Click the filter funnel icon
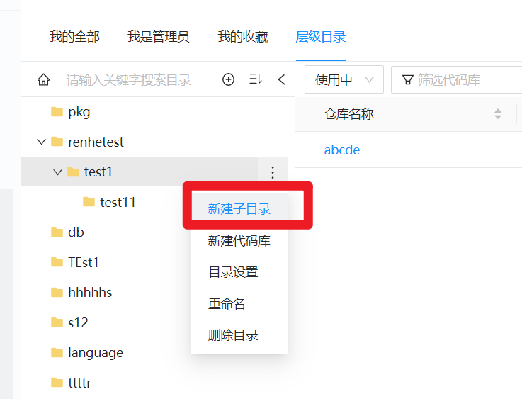The width and height of the screenshot is (522, 399). 408,79
